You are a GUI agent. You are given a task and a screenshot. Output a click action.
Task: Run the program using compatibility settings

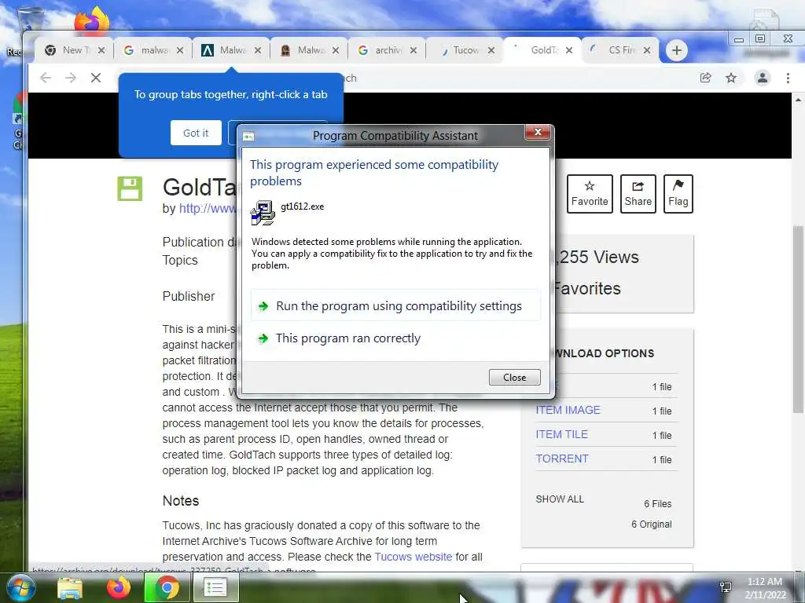pos(395,306)
